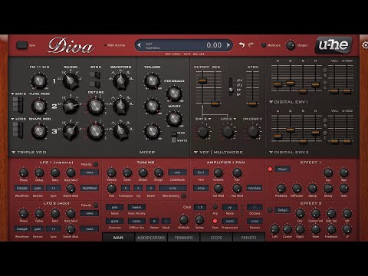Image resolution: width=368 pixels, height=276 pixels.
Task: Toggle LFO 1 Polarity button
Action: [96, 164]
